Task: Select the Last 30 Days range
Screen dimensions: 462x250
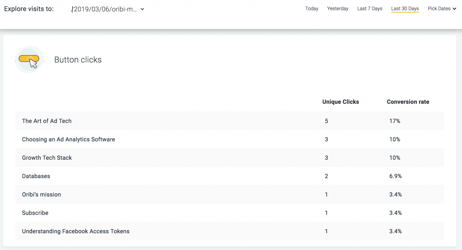Action: point(405,9)
